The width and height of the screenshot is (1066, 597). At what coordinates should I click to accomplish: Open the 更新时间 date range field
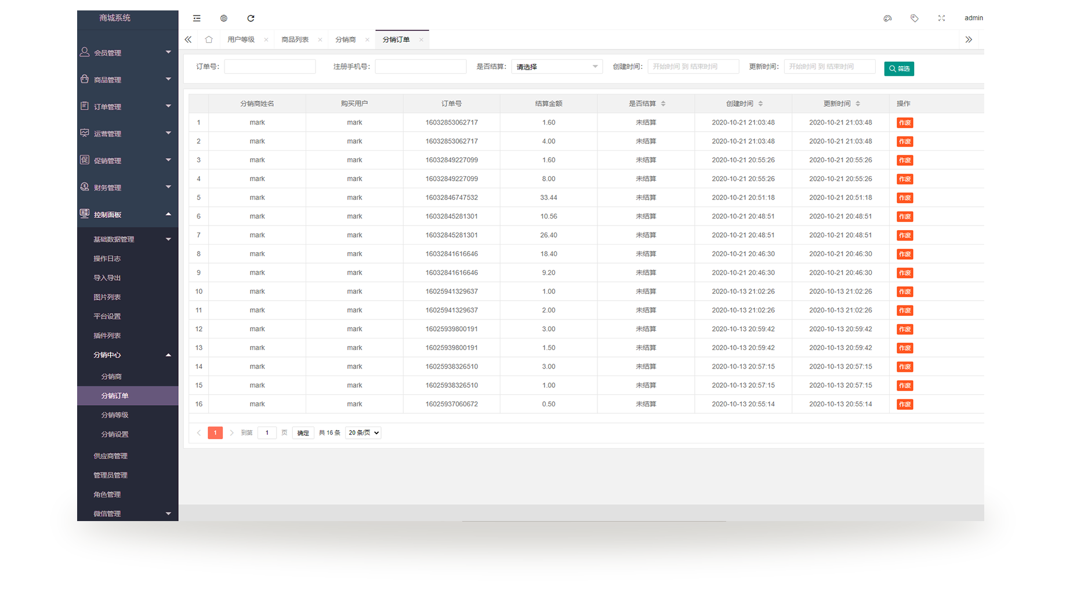829,67
